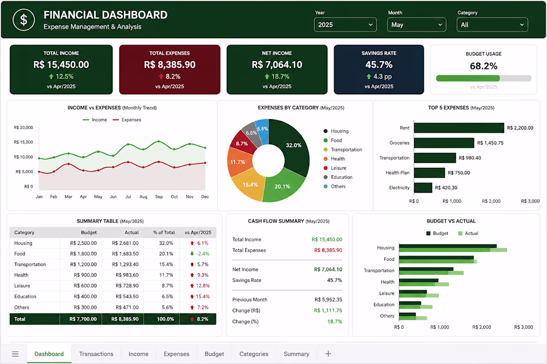
Task: Click the 32.0% donut slice
Action: coord(294,145)
